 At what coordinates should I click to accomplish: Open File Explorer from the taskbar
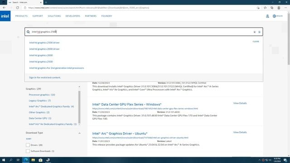click(33, 160)
